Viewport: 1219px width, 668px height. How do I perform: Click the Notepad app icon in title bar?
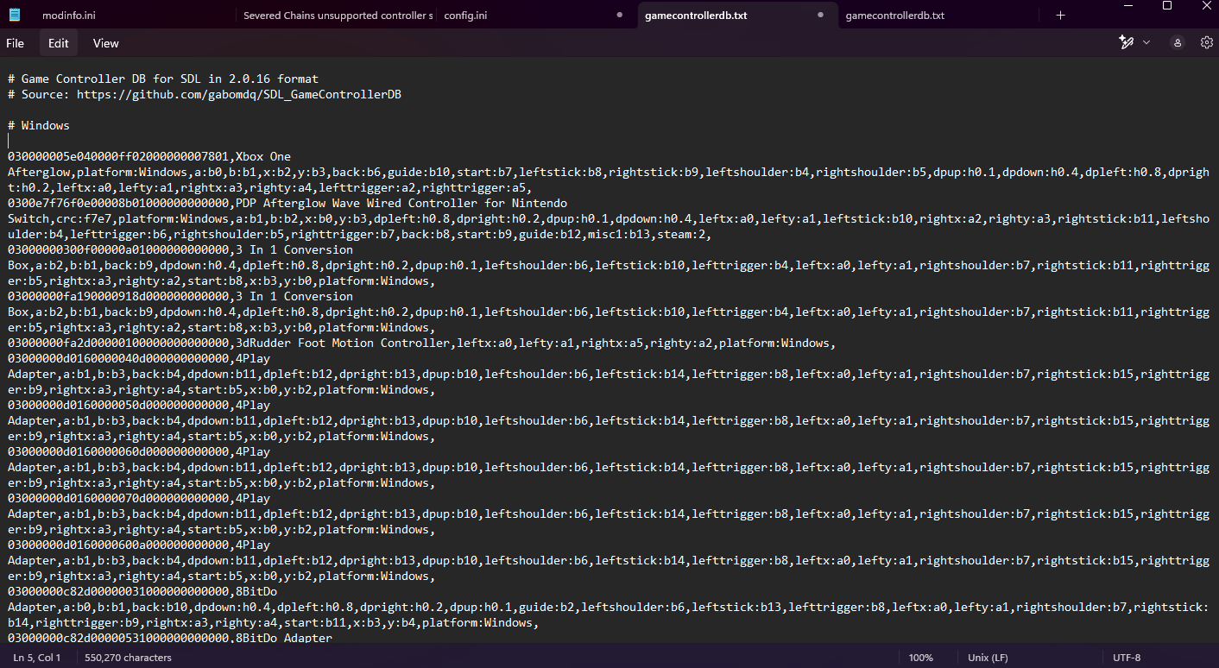click(15, 15)
